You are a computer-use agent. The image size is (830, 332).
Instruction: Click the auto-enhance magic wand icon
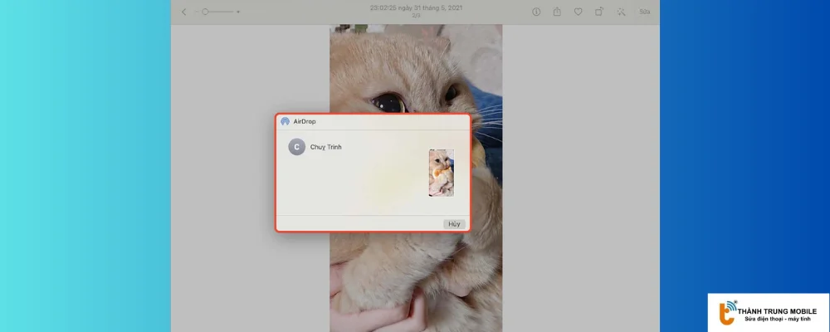click(x=620, y=12)
